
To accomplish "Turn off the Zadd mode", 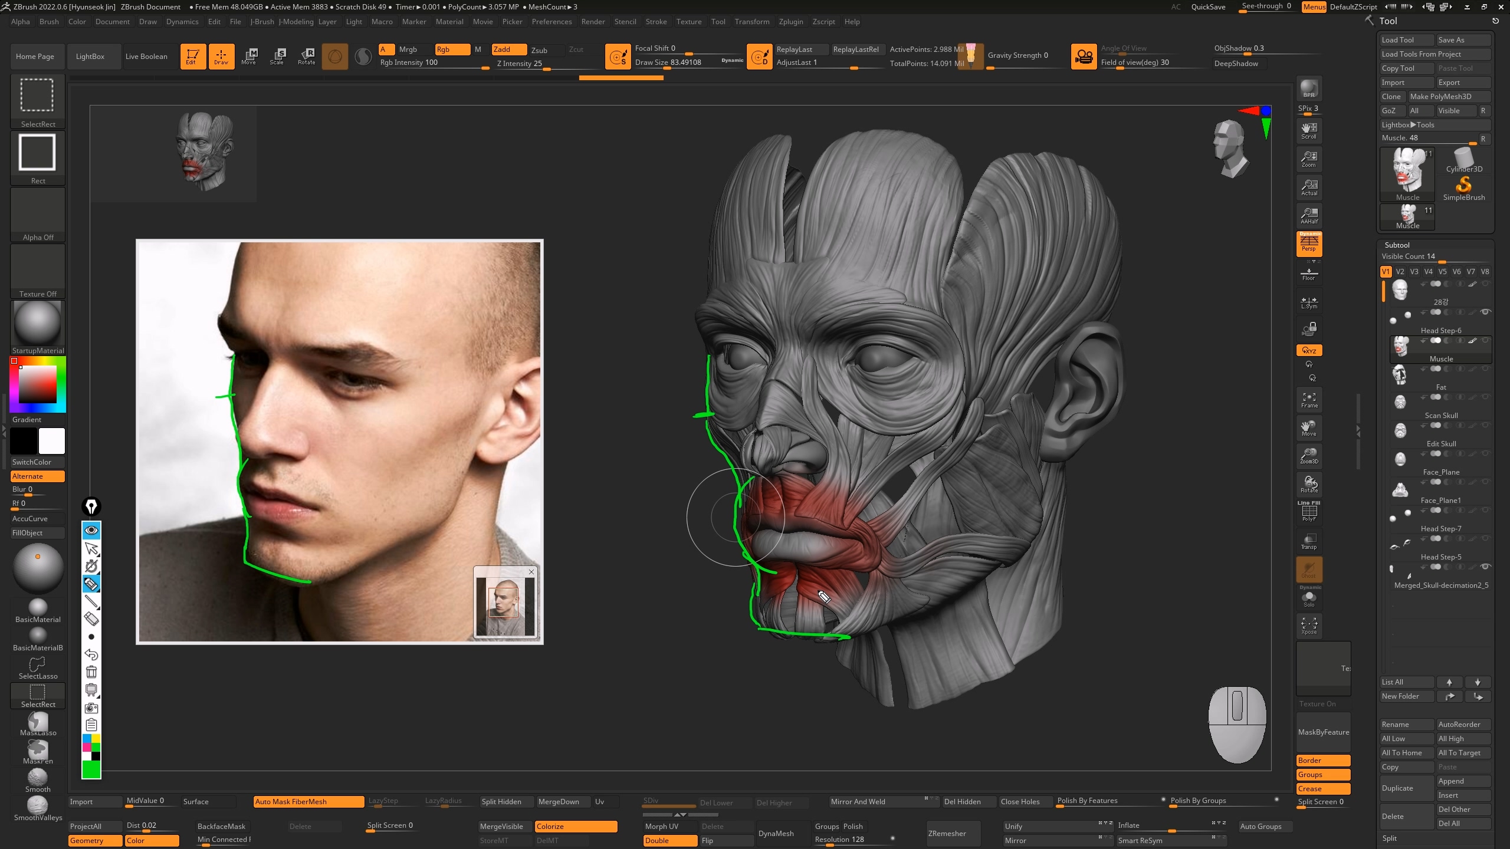I will (x=509, y=50).
